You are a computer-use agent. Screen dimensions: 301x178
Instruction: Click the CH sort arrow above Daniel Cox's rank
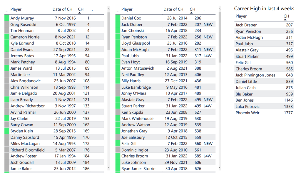click(x=192, y=13)
